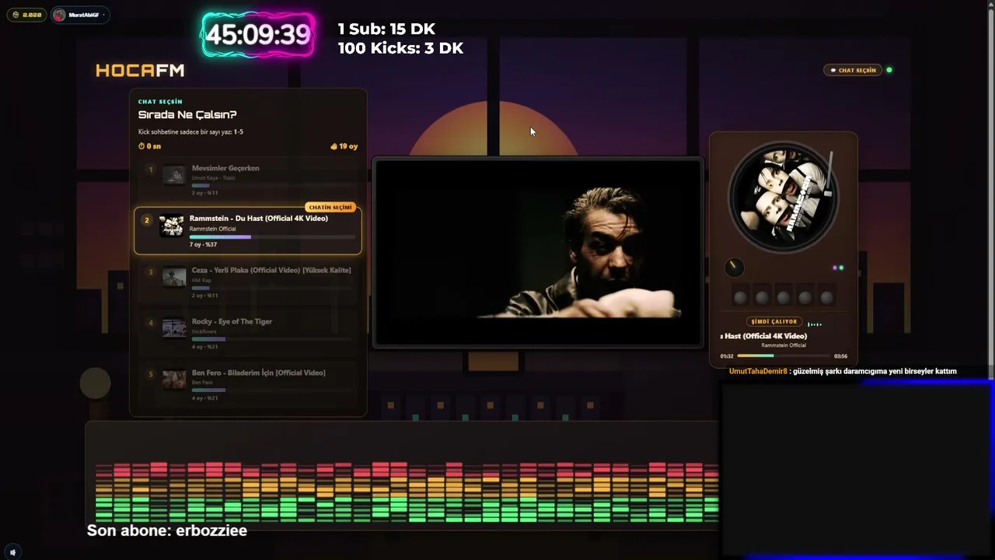The image size is (995, 560).
Task: Click the HOCAFM logo
Action: (x=140, y=71)
